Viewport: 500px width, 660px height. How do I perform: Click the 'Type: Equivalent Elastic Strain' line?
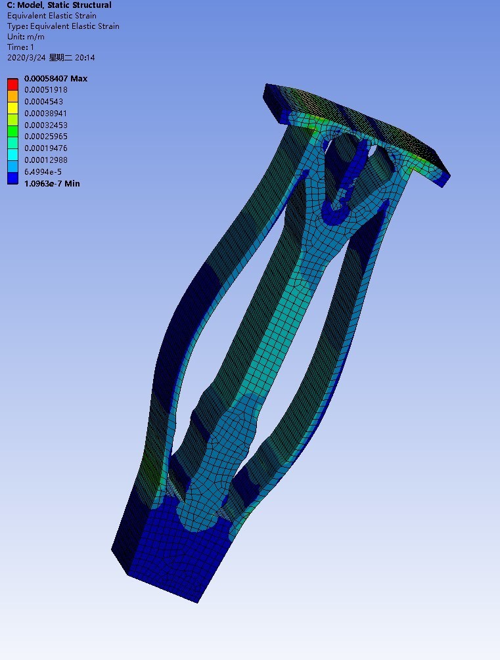coord(63,26)
